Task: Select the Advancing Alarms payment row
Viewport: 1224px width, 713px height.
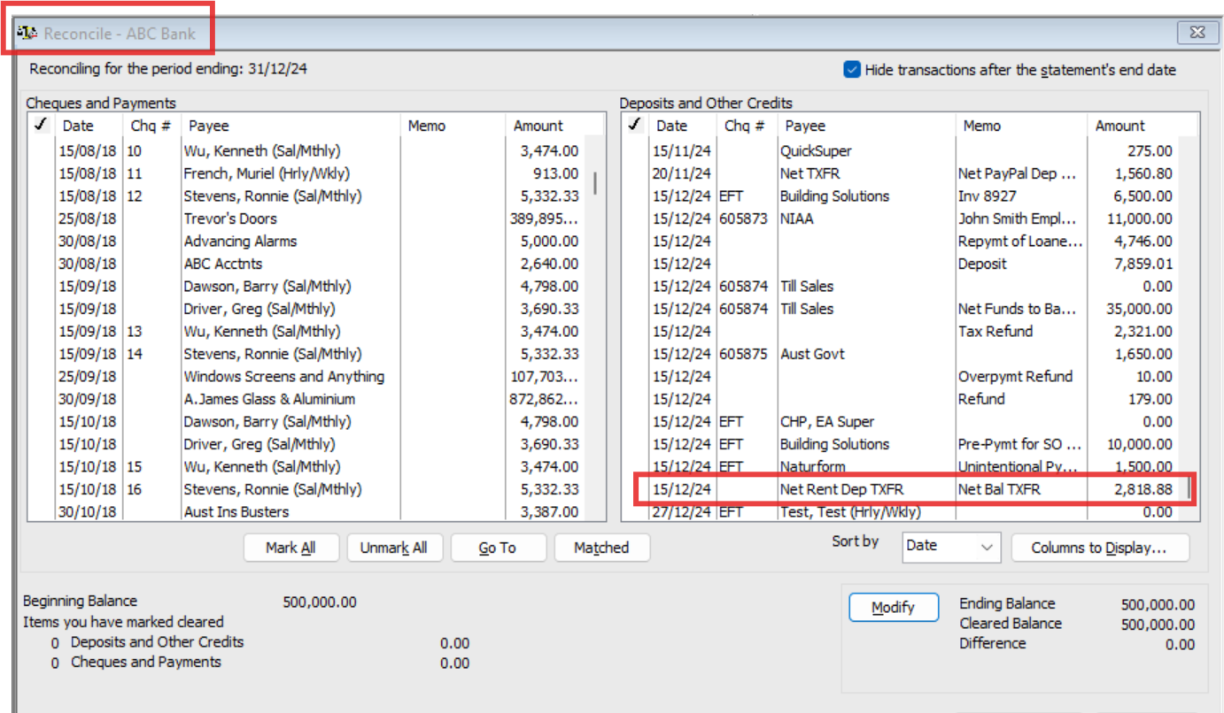Action: [306, 241]
